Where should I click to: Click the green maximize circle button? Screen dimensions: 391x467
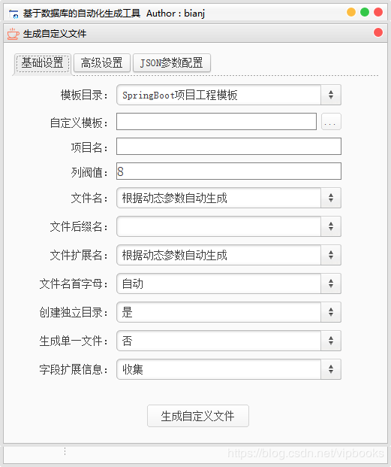(365, 12)
